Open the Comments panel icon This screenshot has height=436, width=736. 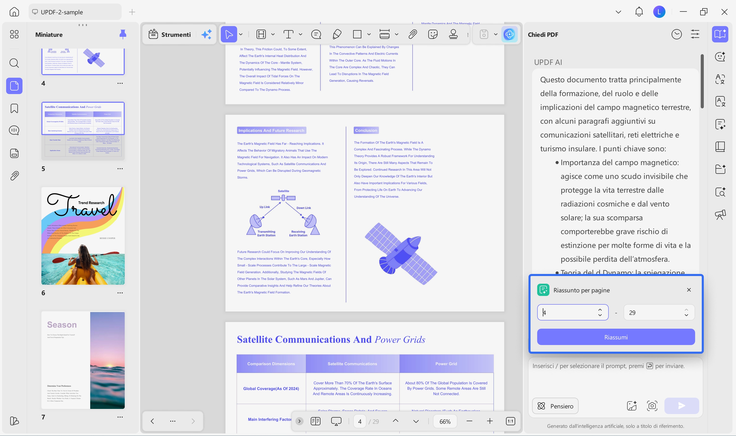(14, 130)
